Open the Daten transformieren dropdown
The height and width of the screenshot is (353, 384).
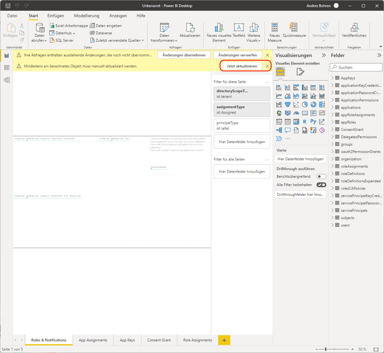click(164, 33)
